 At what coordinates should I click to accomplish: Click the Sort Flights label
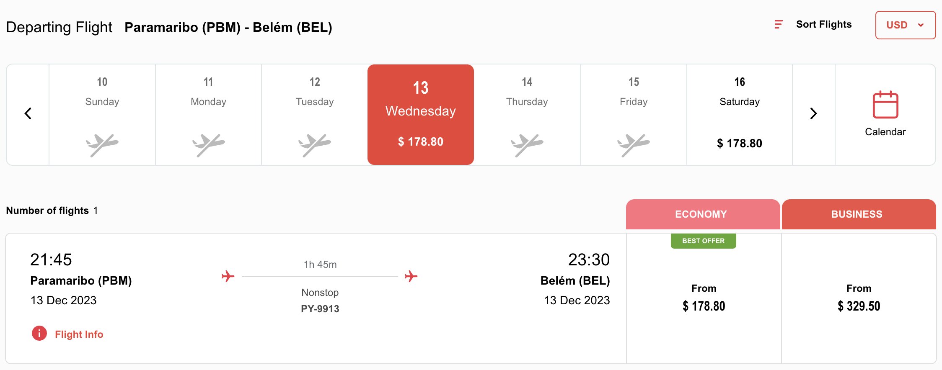[x=823, y=25]
